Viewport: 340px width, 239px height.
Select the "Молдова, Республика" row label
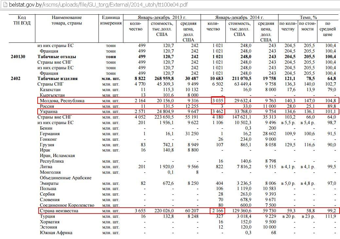pyautogui.click(x=62, y=101)
